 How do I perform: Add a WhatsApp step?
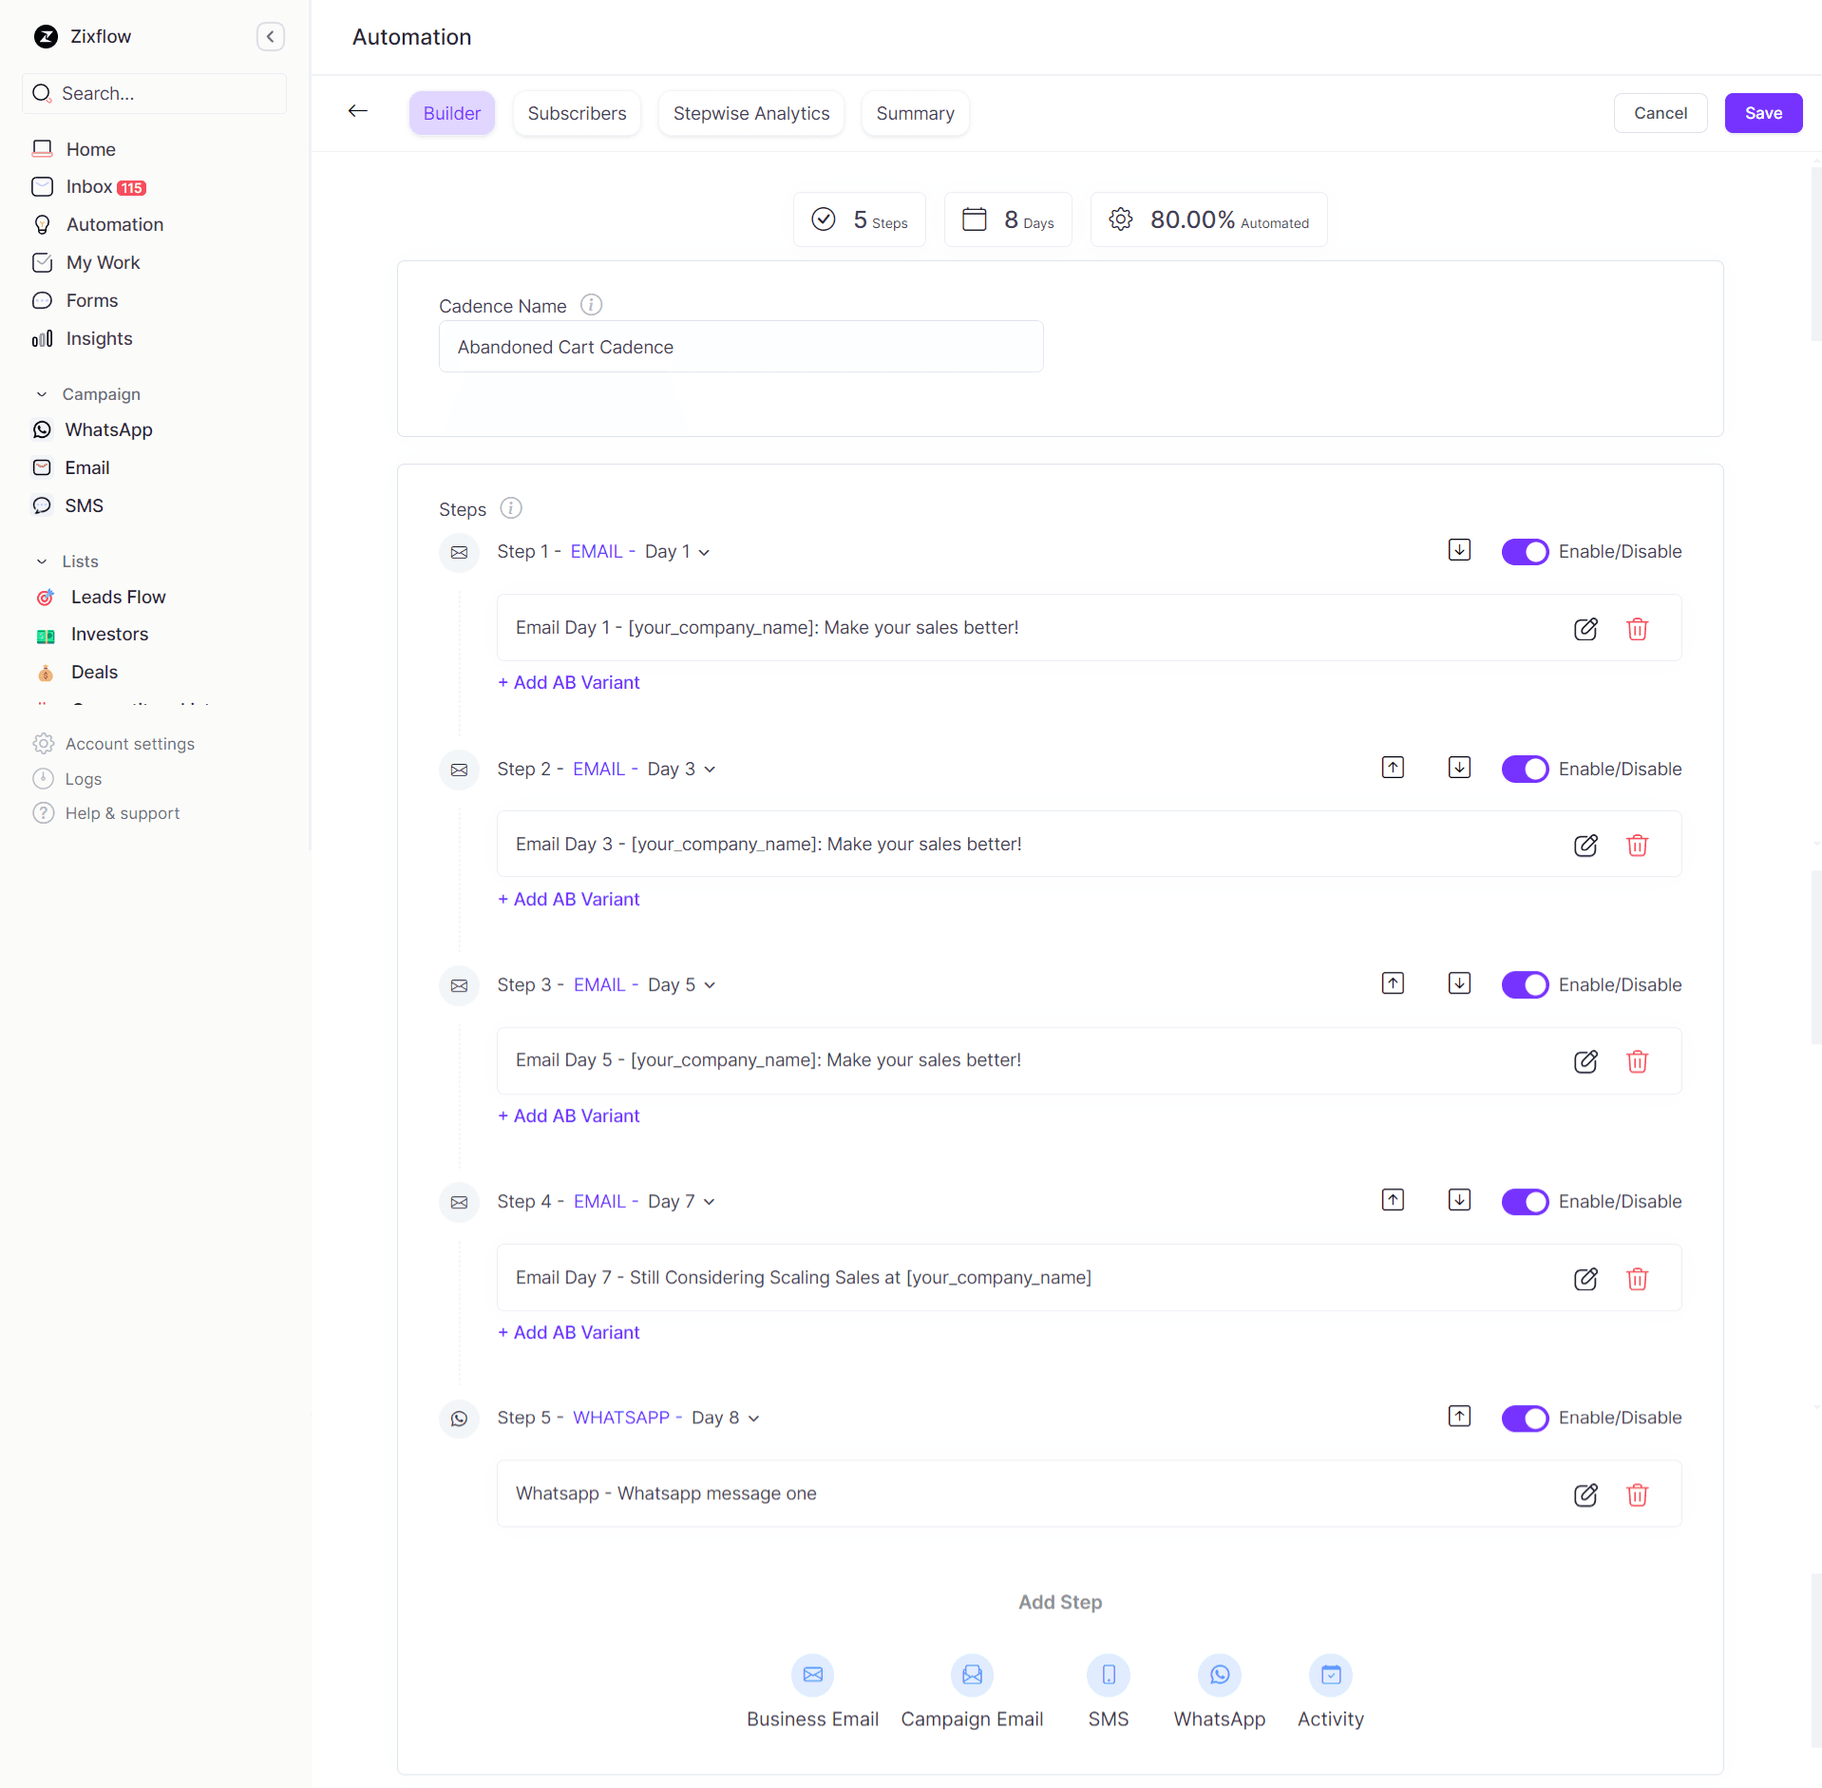pos(1219,1675)
